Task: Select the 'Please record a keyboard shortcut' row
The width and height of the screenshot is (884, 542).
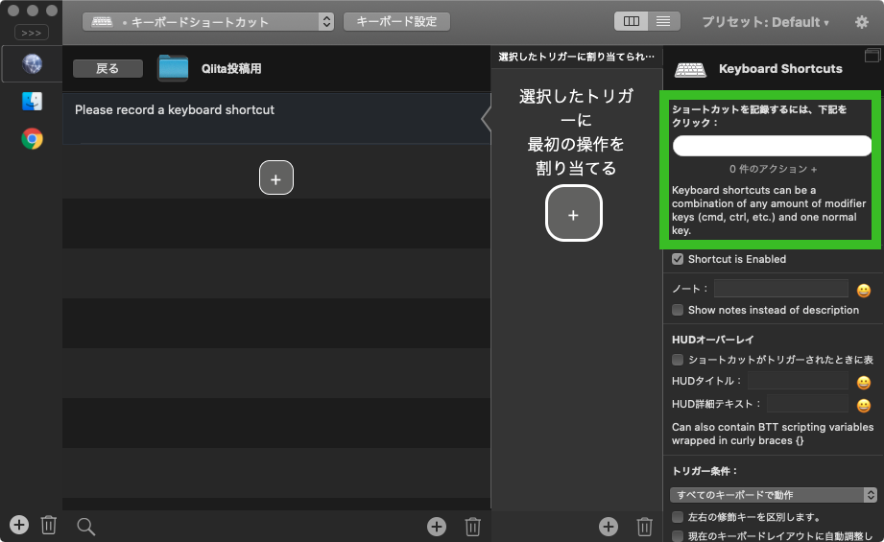Action: 276,119
